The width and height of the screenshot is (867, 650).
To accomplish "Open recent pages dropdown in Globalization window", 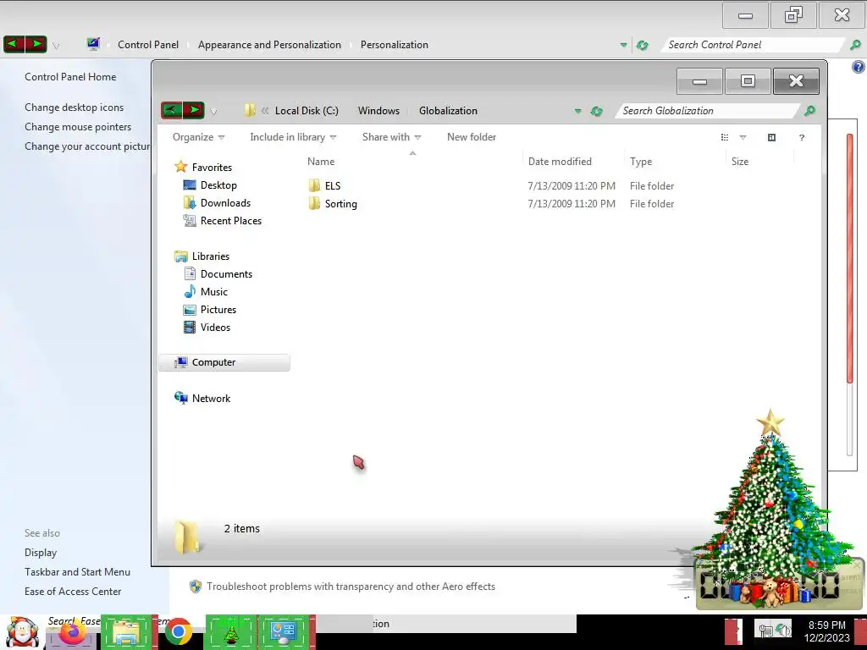I will click(213, 111).
